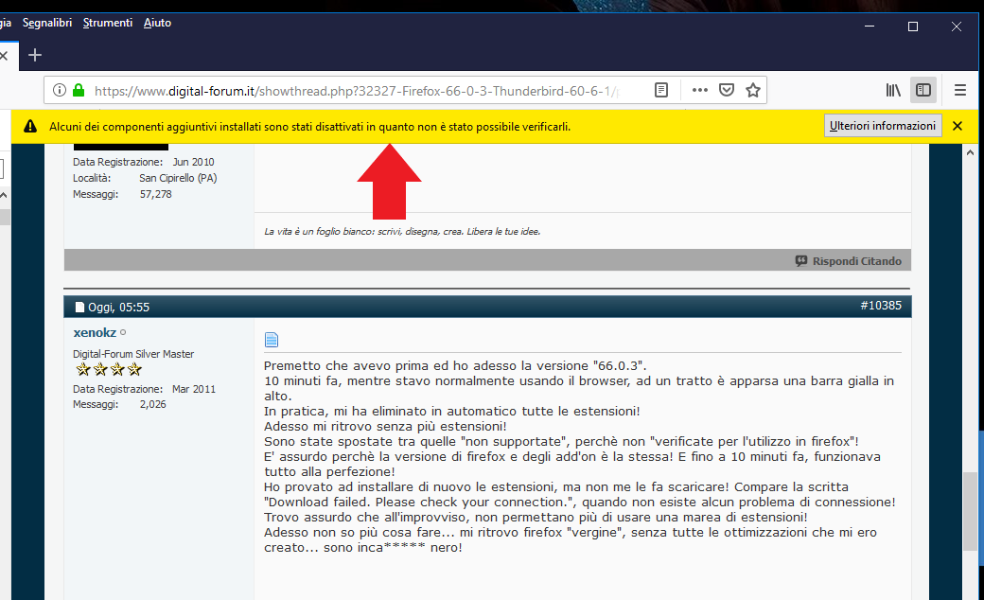984x600 pixels.
Task: Click the window's right-side scrollbar thumb
Action: coord(970,511)
